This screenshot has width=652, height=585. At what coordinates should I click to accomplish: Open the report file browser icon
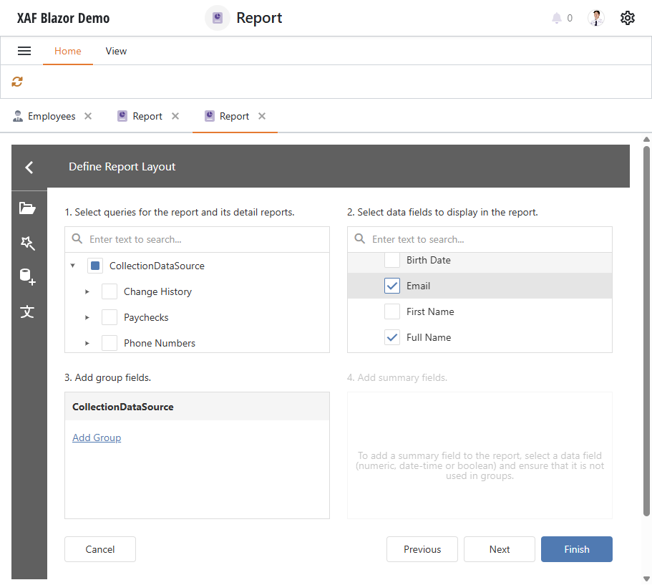point(29,208)
